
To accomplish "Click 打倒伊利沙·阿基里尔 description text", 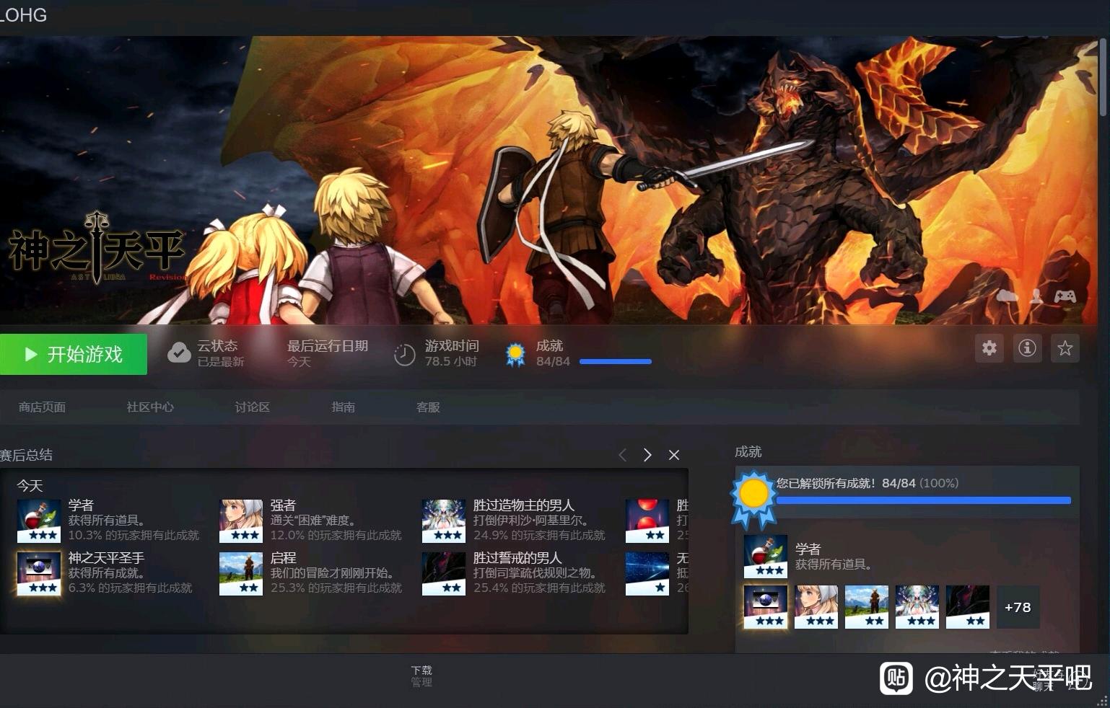I will (530, 521).
